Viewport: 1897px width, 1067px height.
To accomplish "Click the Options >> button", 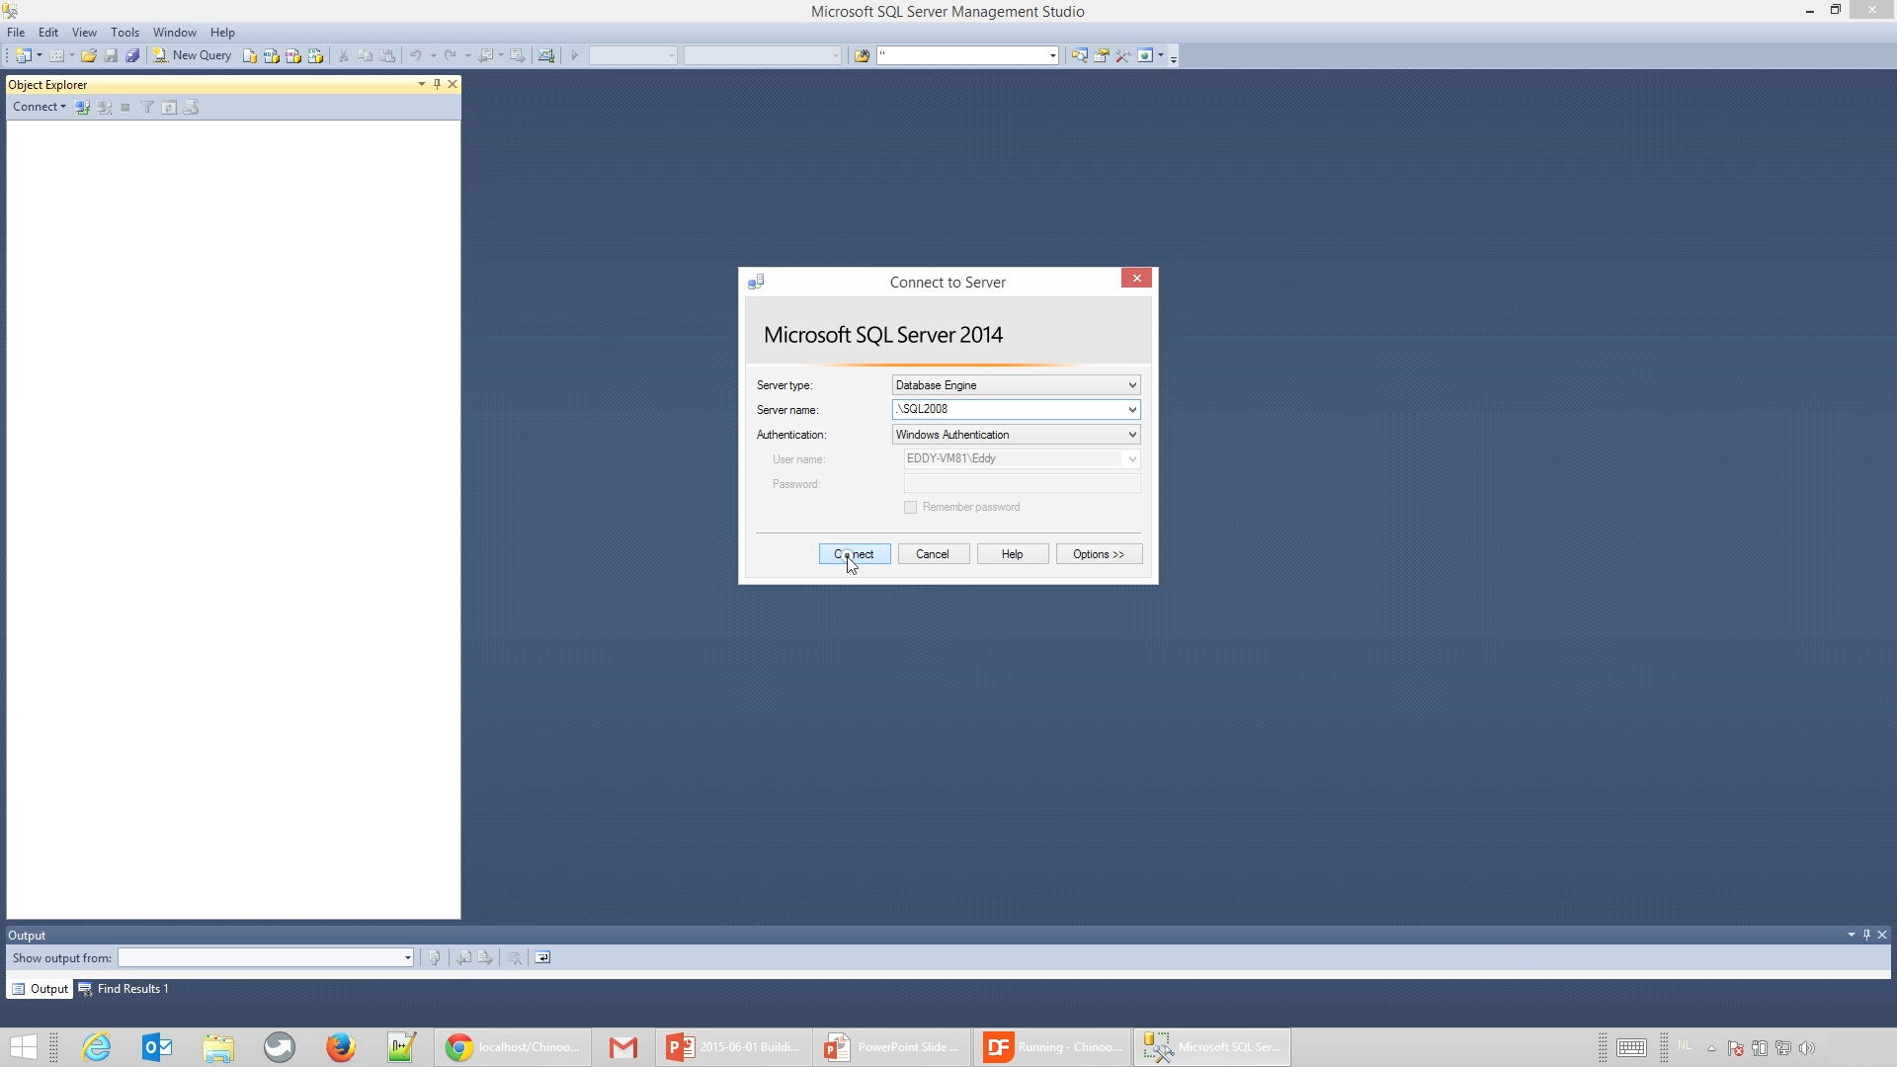I will click(x=1099, y=554).
